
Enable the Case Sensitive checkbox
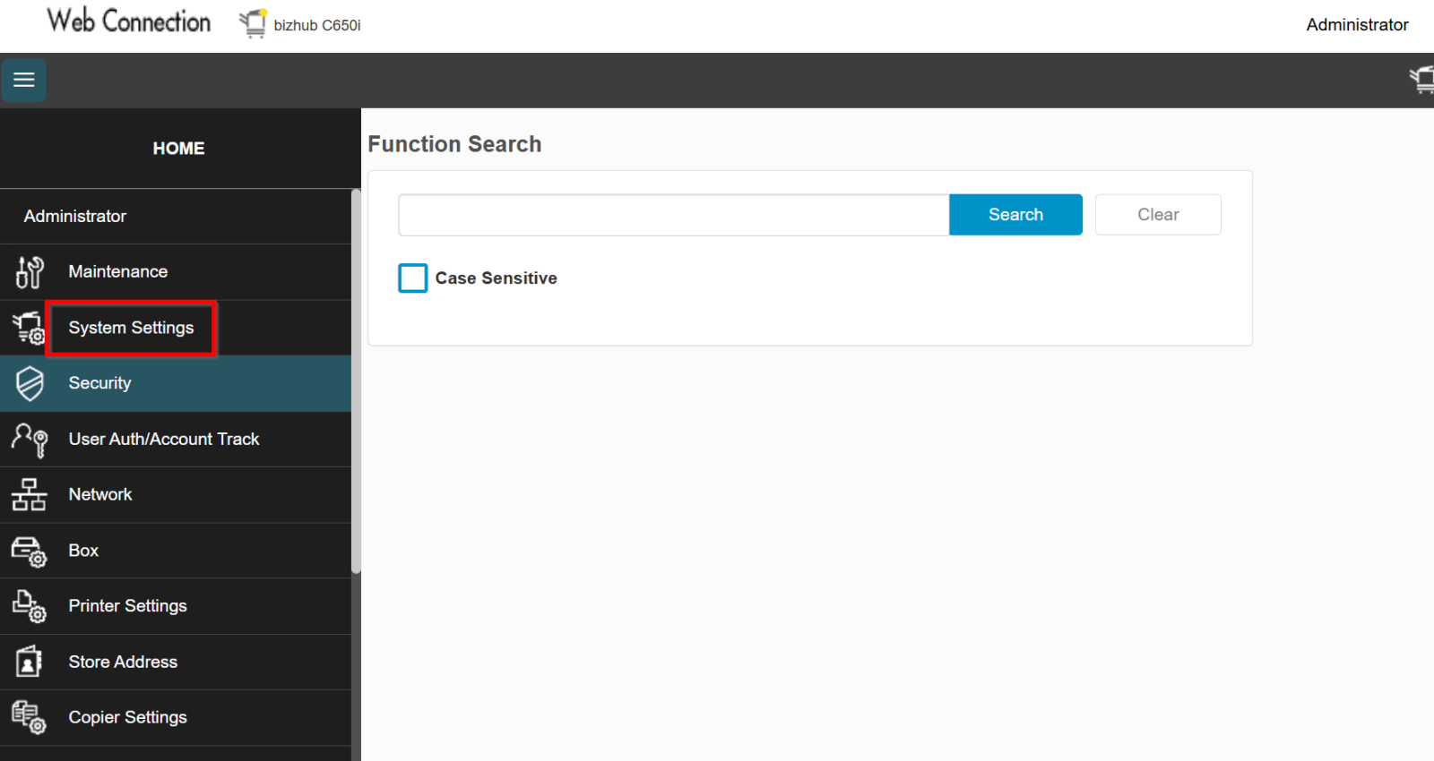(413, 278)
